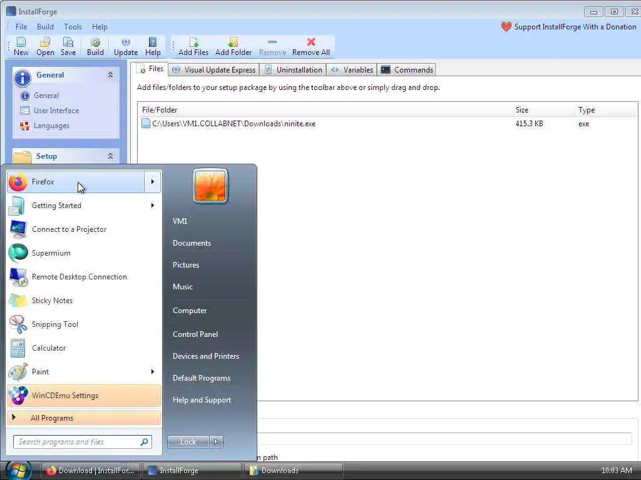Image resolution: width=641 pixels, height=480 pixels.
Task: Open Music from Start menu
Action: point(183,287)
